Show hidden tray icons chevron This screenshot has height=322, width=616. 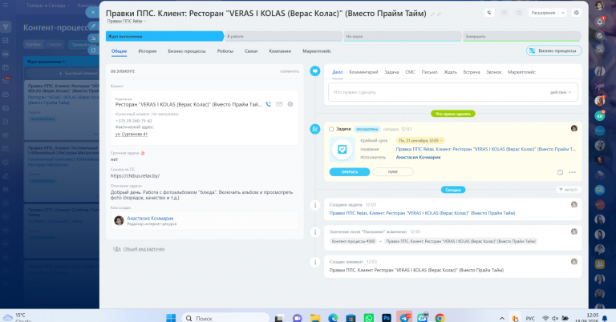tap(501, 318)
